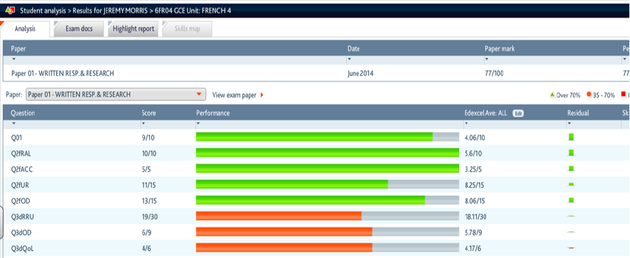Viewport: 630px width, 258px height.
Task: Click the View exam paper link
Action: (234, 95)
